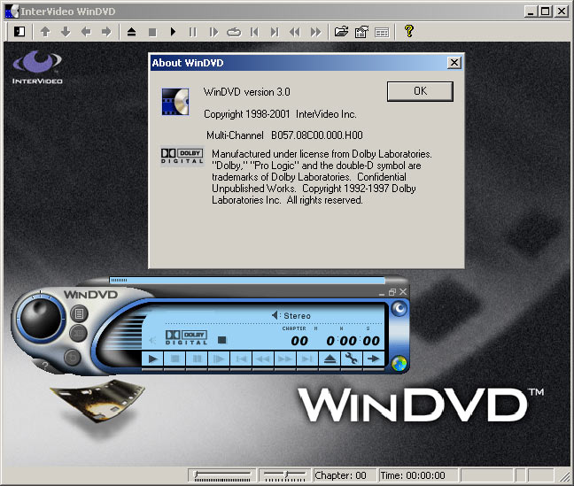The image size is (574, 486).
Task: Click the InterVideo WinDVD title bar icon
Action: pyautogui.click(x=12, y=12)
